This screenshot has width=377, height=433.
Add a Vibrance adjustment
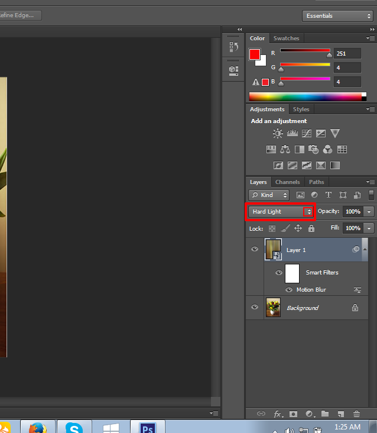[335, 133]
